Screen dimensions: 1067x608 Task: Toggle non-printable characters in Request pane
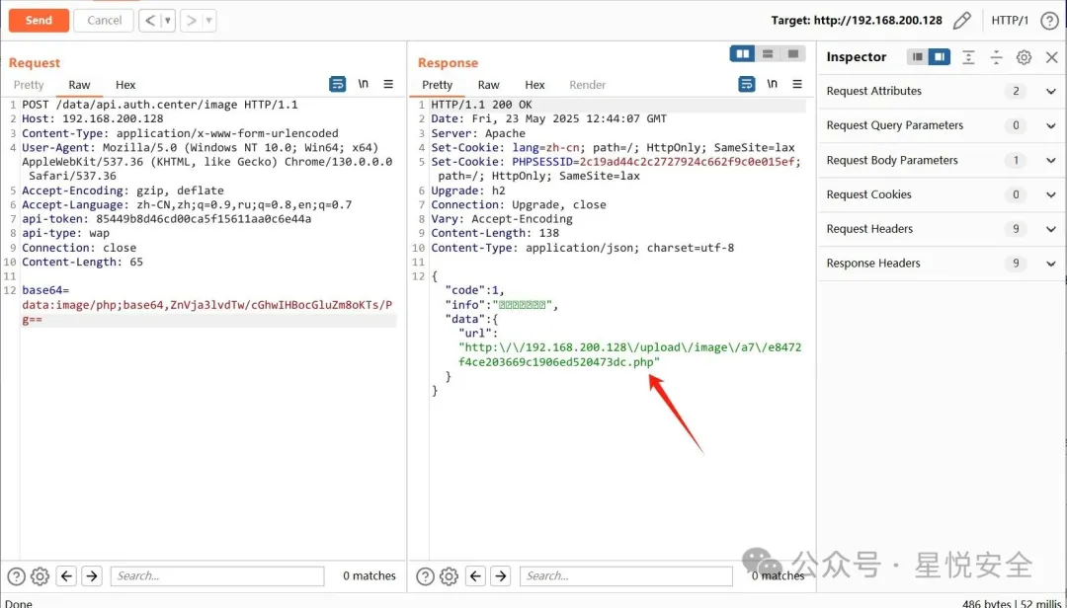pos(364,84)
